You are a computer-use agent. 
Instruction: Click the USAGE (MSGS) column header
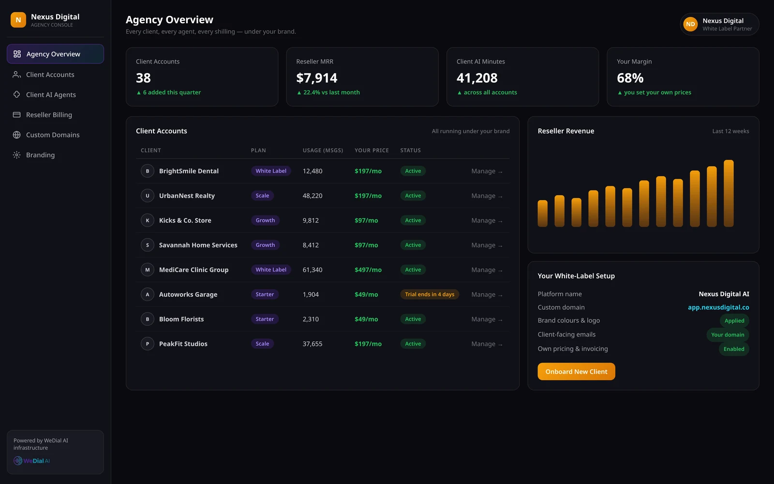(323, 151)
